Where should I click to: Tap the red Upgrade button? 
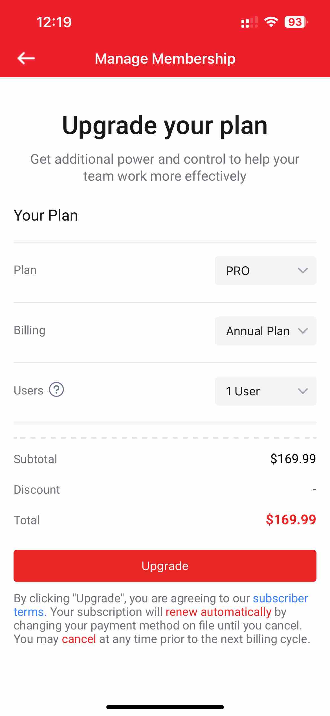(165, 566)
